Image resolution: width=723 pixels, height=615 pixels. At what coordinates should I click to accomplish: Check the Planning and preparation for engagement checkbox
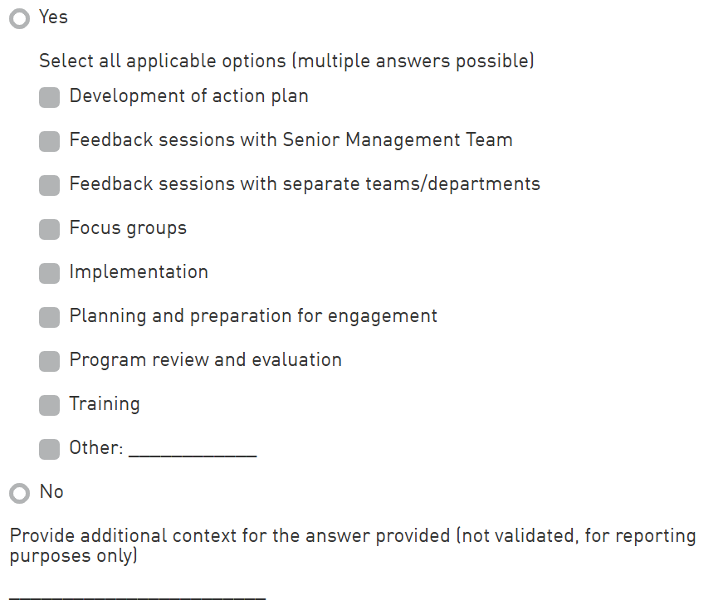[x=50, y=317]
